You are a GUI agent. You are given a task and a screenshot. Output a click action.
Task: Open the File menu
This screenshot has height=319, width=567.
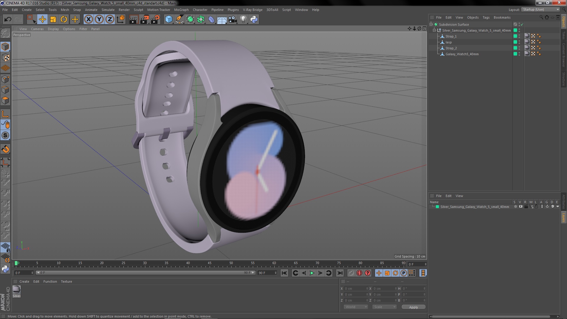[x=5, y=10]
